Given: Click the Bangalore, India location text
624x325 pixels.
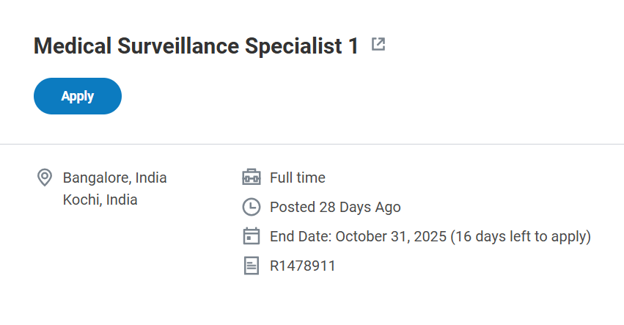Looking at the screenshot, I should 115,178.
